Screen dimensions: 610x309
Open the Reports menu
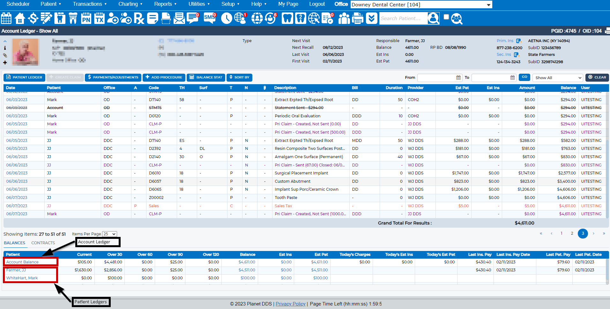(x=163, y=4)
